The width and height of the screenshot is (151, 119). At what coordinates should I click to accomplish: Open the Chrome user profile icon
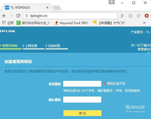coord(112,2)
